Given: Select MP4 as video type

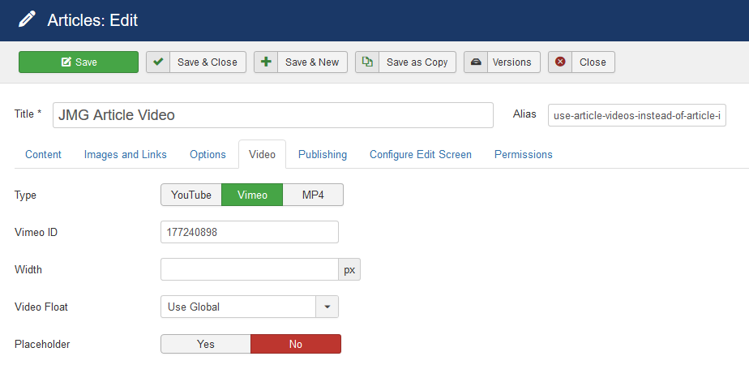Looking at the screenshot, I should 313,195.
